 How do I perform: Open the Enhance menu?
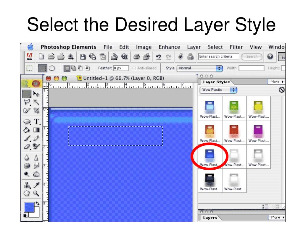169,47
